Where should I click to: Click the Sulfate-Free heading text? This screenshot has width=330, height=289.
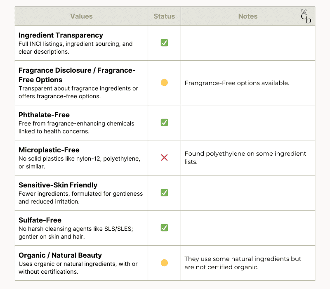pos(40,220)
